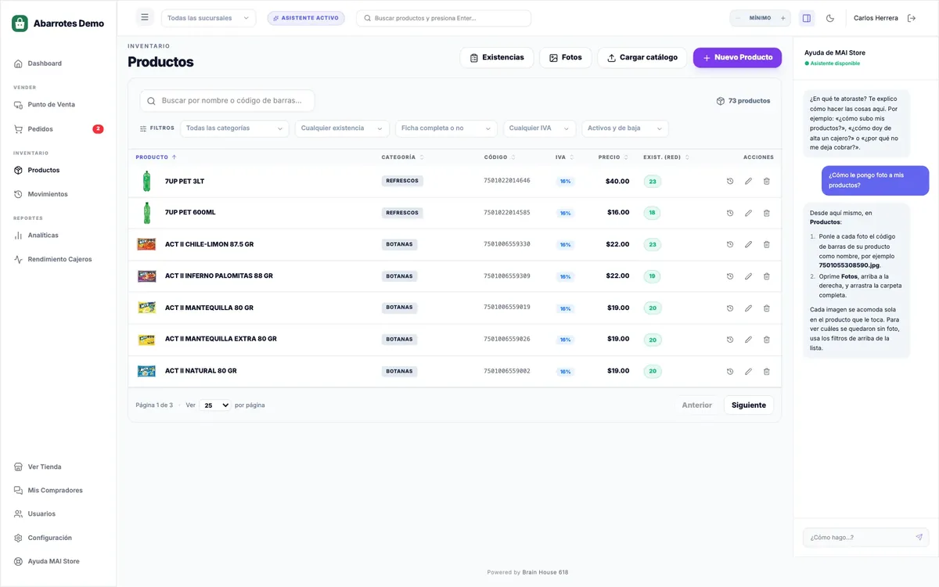The image size is (939, 587).
Task: Open history for 7UP PET 3LT
Action: coord(730,181)
